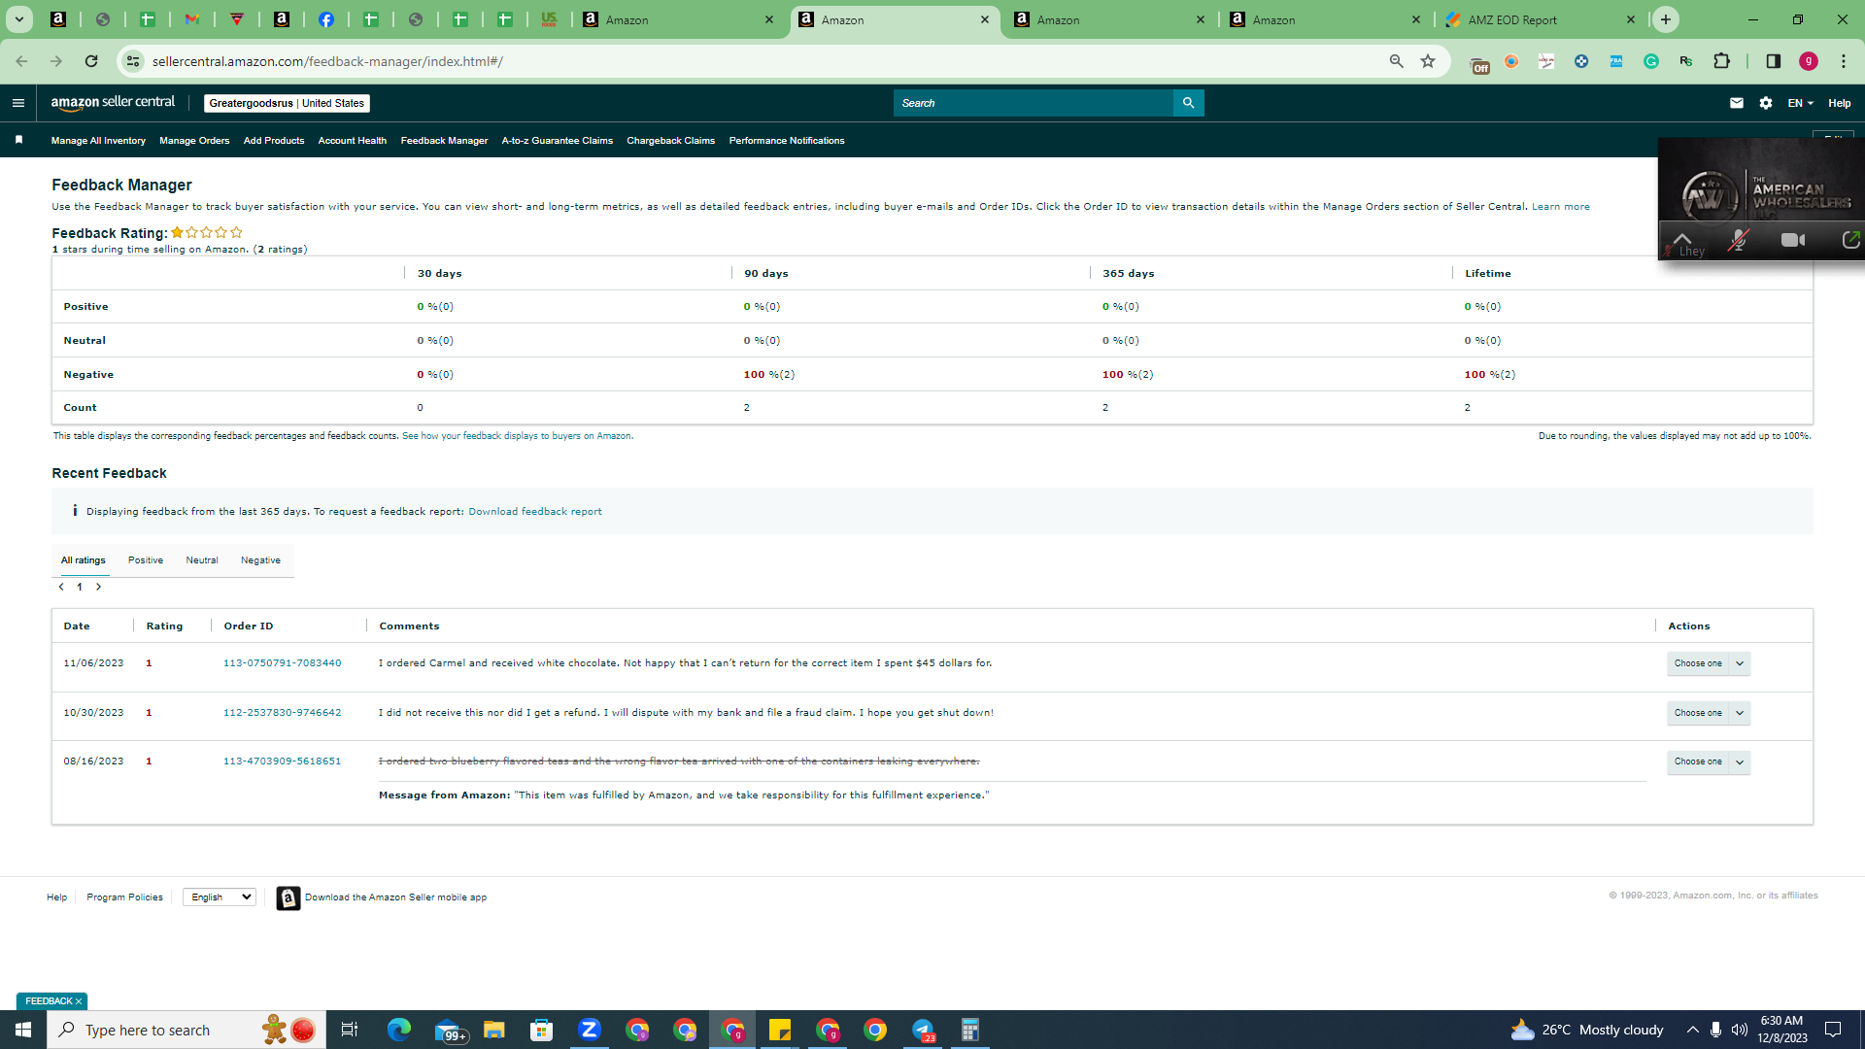Open order 113-0750791-7083440

283,663
